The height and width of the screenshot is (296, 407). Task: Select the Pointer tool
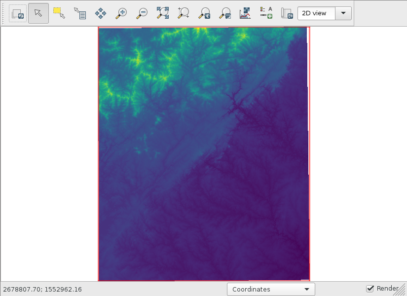pyautogui.click(x=38, y=13)
